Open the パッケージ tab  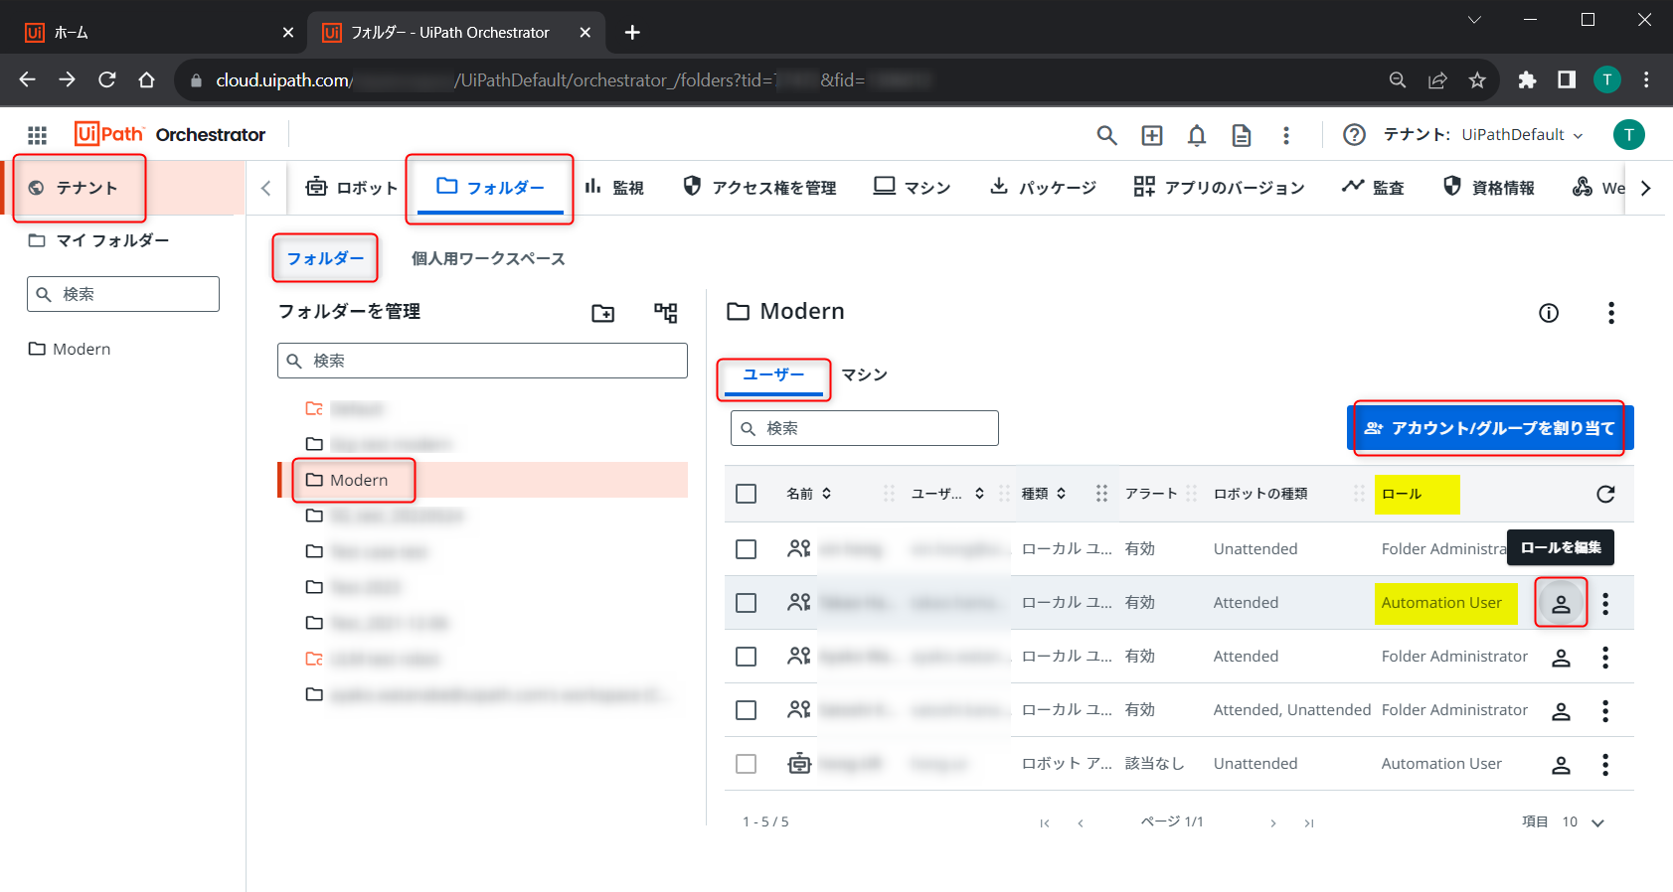pos(1043,188)
